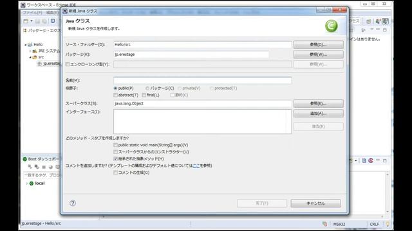Expand the JRE system library node
The image size is (412, 231).
[30, 51]
